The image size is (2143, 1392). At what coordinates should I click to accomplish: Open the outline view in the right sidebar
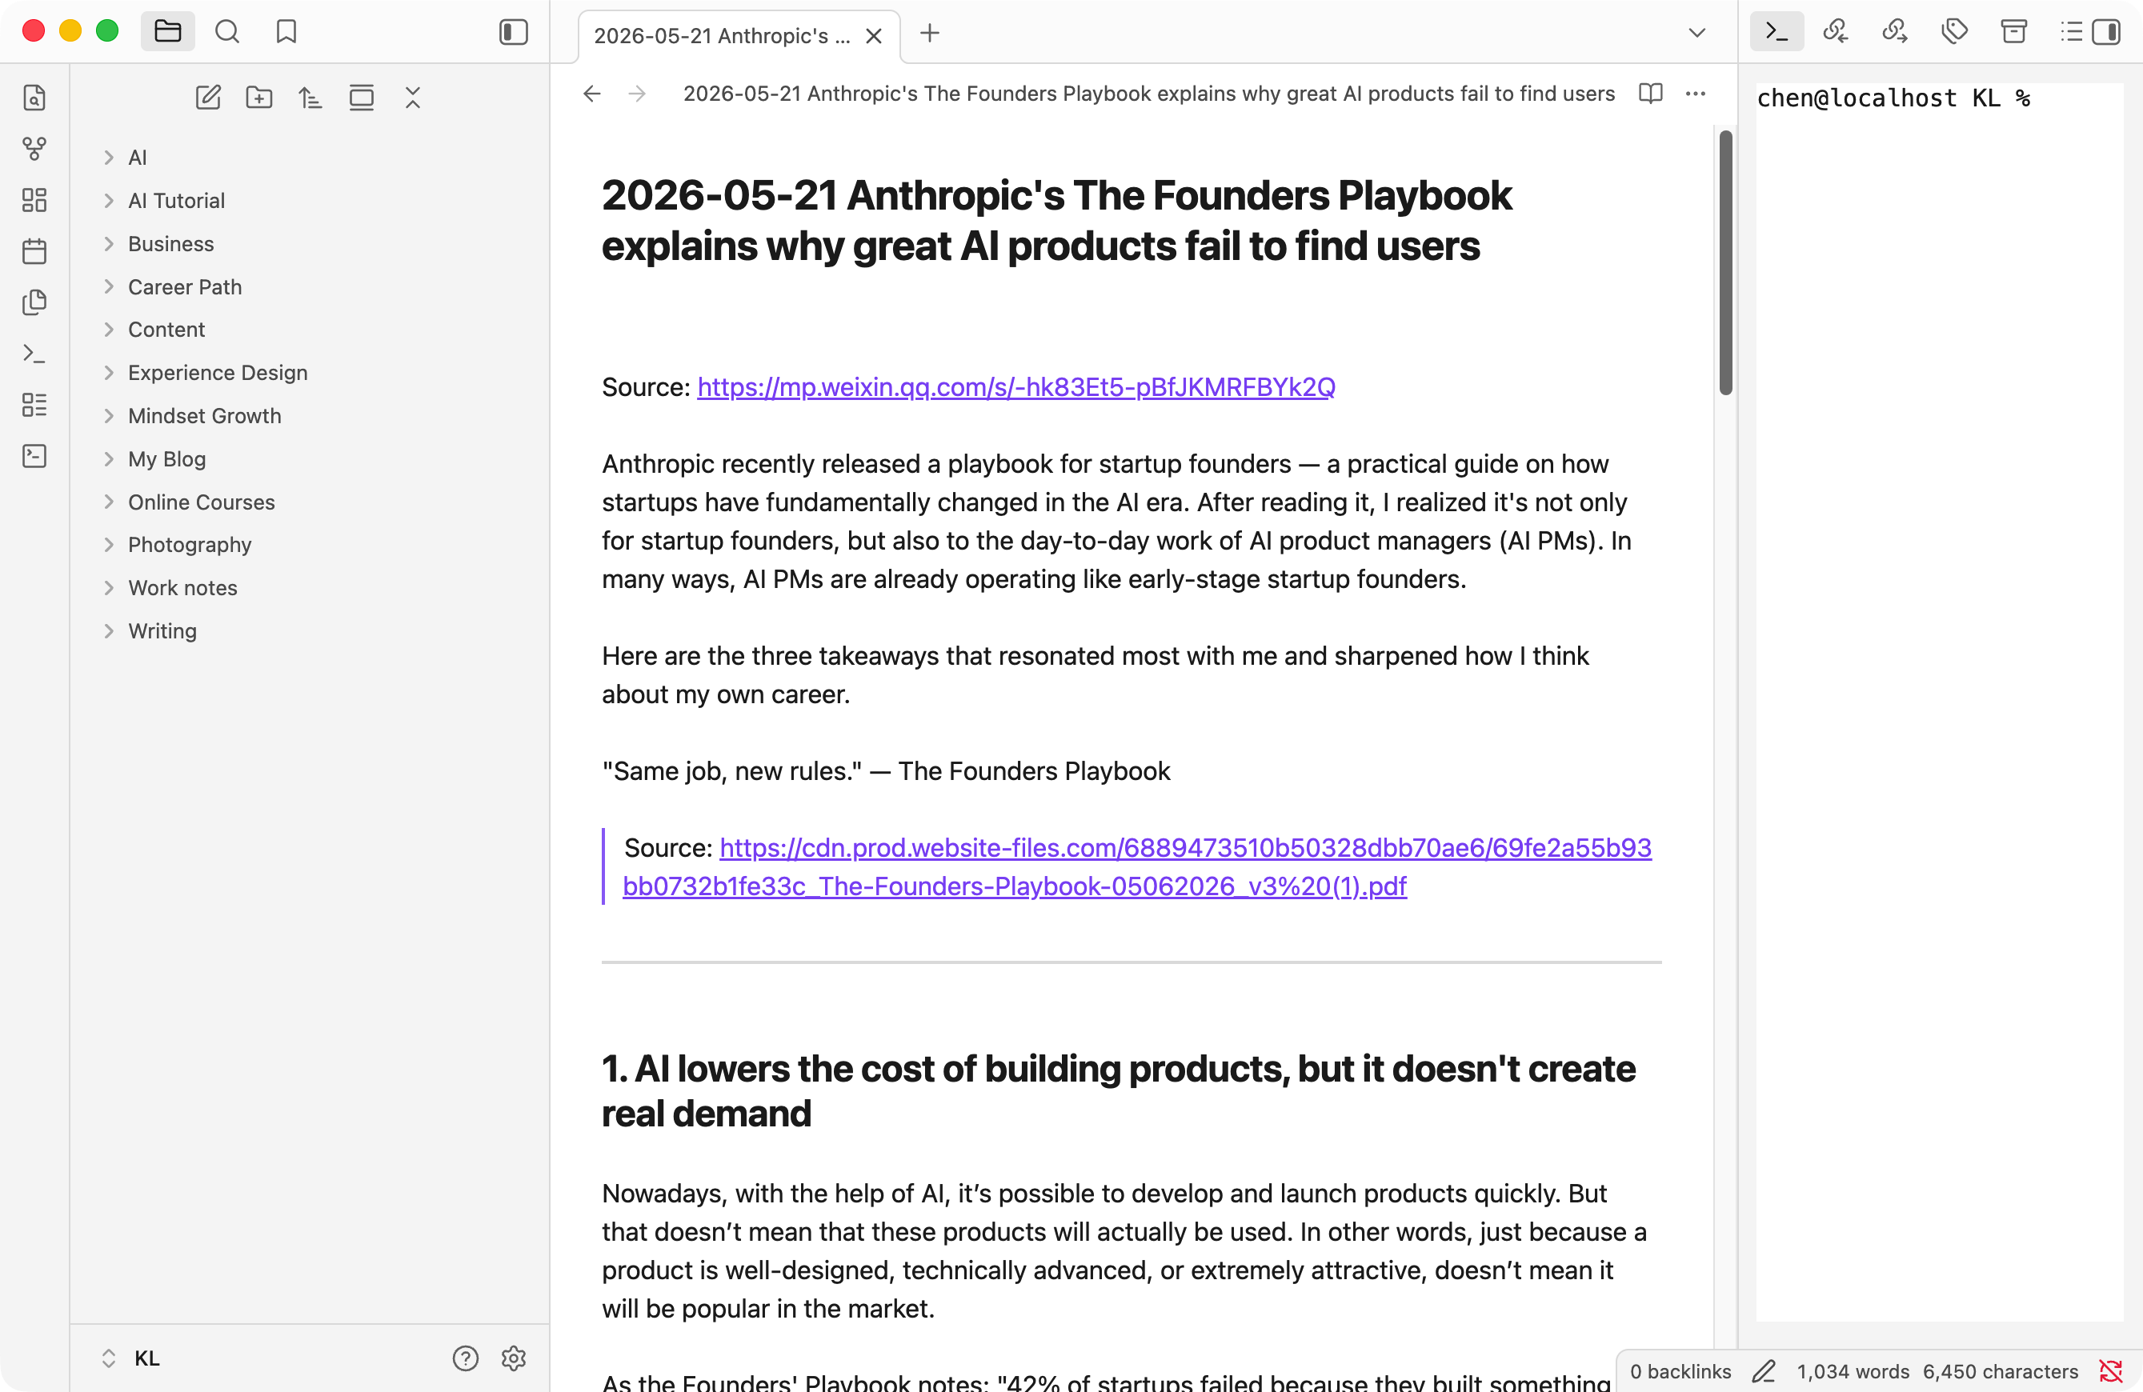(x=2071, y=31)
